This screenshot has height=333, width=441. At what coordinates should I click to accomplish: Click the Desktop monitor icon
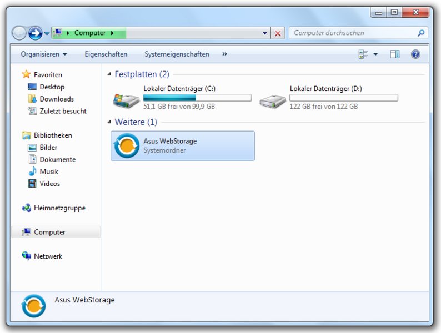(32, 87)
